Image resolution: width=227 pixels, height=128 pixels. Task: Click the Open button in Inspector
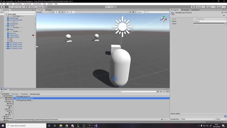click(x=224, y=15)
